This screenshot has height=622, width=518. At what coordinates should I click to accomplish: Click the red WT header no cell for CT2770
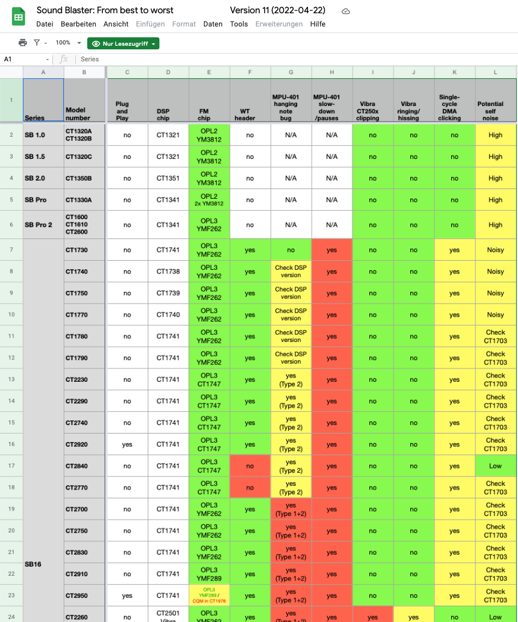pyautogui.click(x=250, y=488)
